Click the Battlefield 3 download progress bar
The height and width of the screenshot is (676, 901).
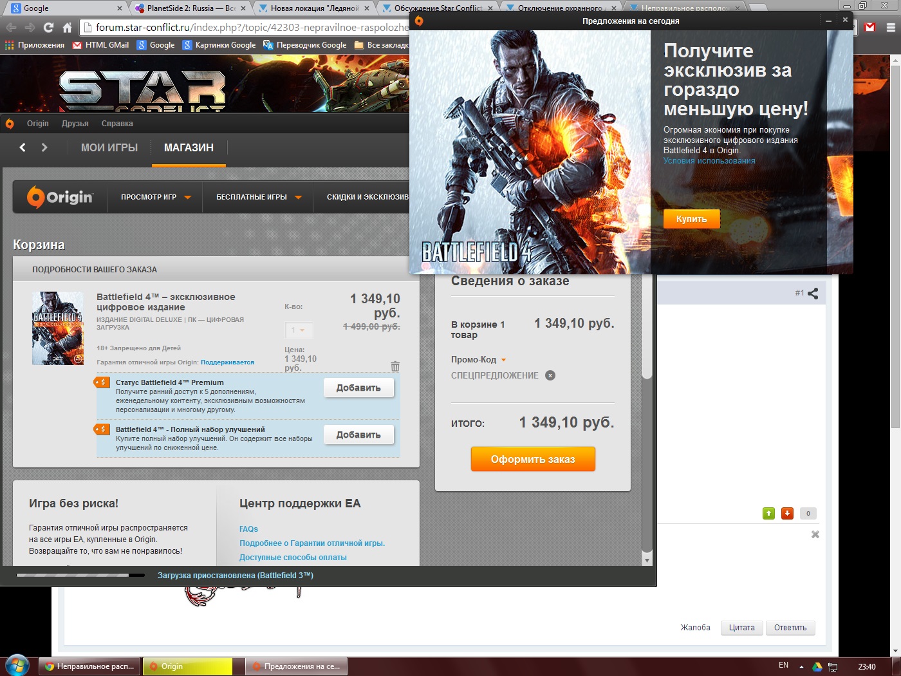[x=80, y=575]
